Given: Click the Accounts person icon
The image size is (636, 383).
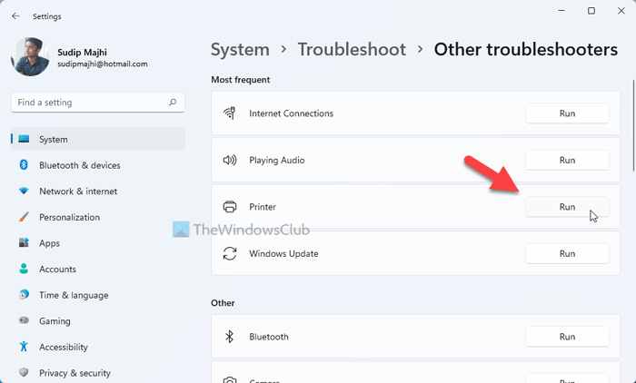Looking at the screenshot, I should 24,269.
